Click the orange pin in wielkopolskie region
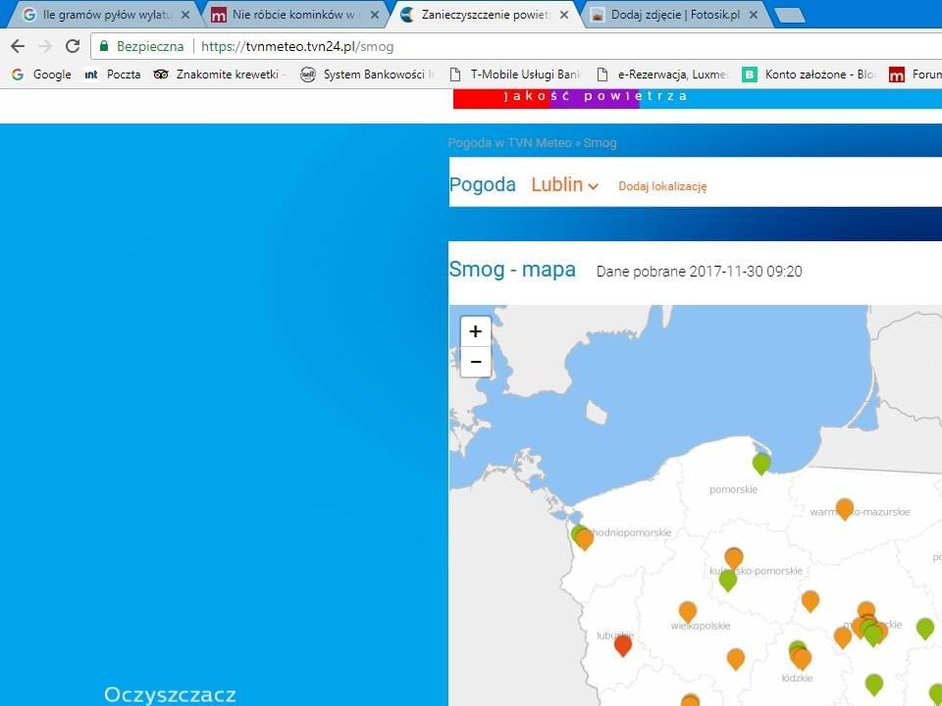 (688, 611)
